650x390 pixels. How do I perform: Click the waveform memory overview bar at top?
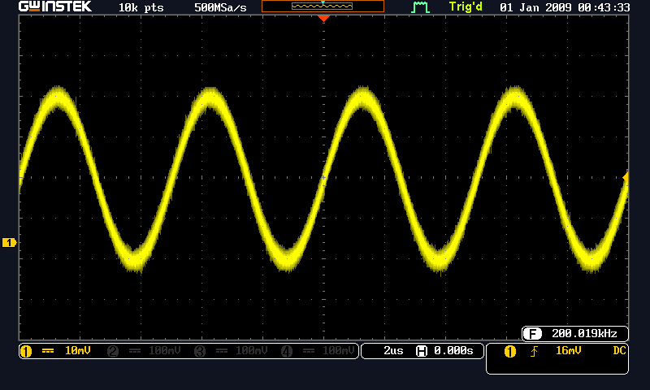323,6
